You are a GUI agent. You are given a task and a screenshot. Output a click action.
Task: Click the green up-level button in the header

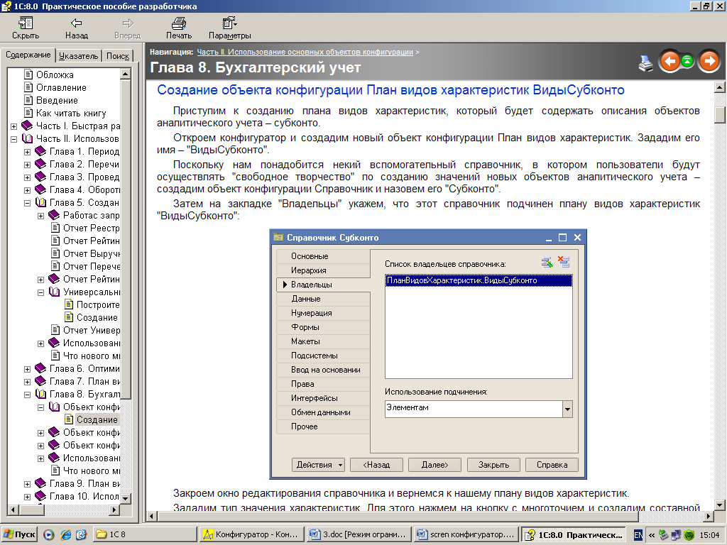tap(687, 62)
